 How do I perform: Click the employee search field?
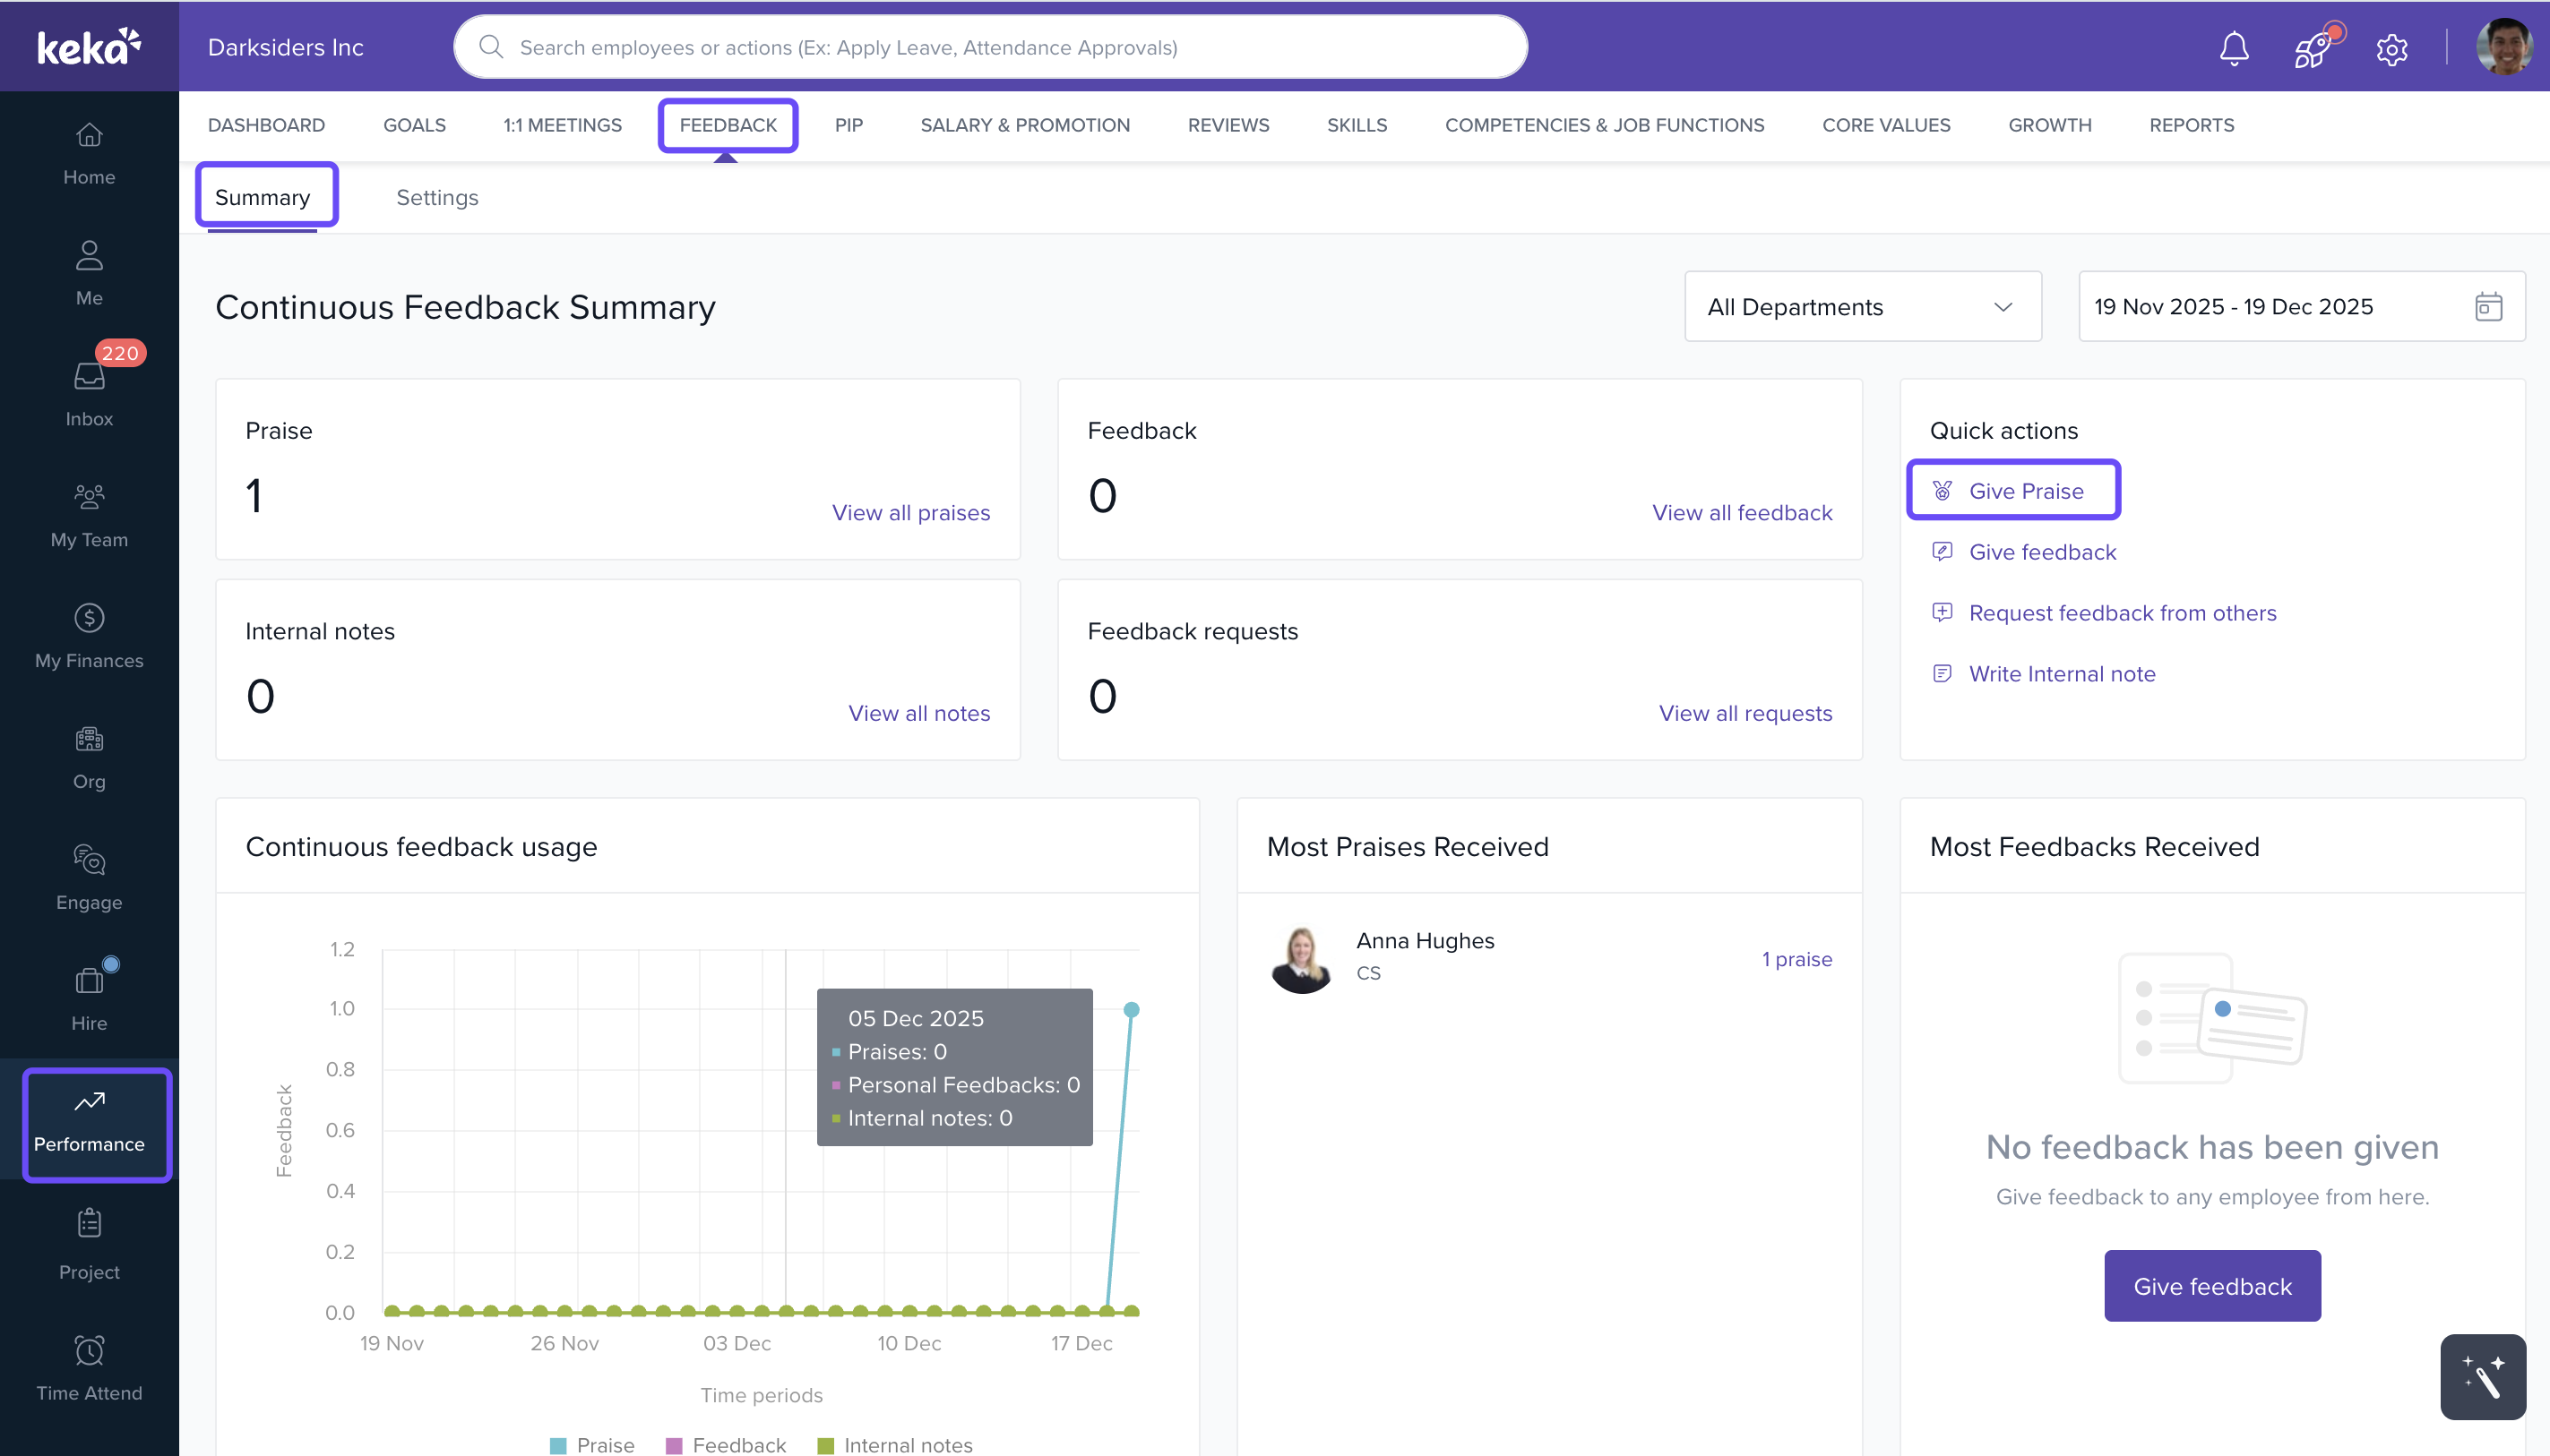pyautogui.click(x=990, y=47)
